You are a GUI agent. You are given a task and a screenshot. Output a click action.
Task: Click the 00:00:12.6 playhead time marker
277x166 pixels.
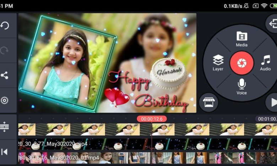(x=152, y=119)
